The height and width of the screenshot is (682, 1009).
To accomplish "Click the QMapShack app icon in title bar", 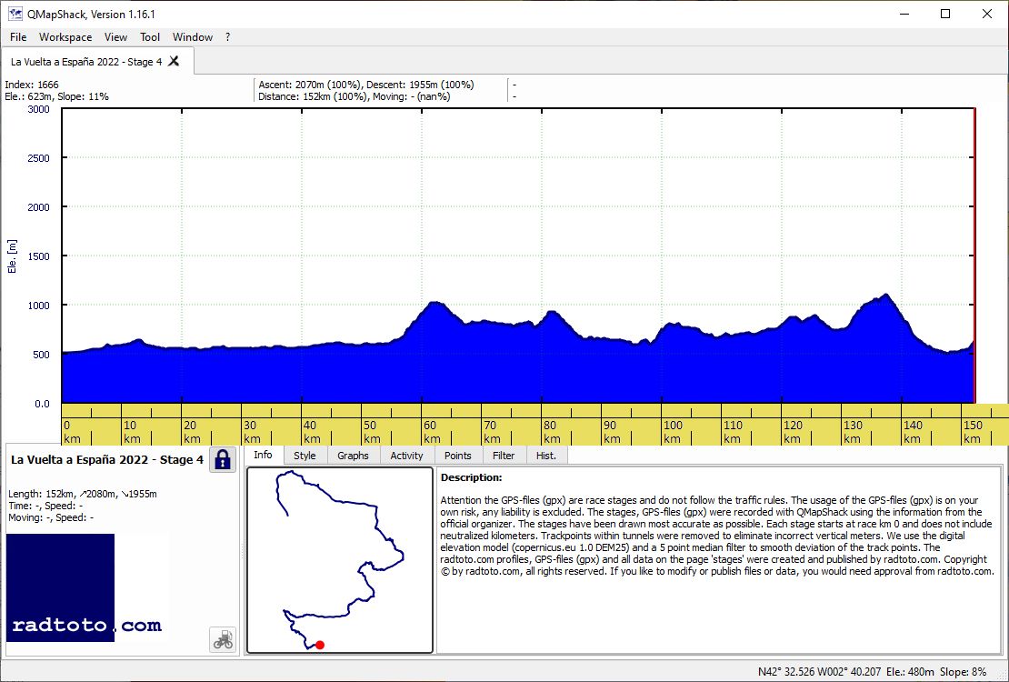I will [15, 14].
